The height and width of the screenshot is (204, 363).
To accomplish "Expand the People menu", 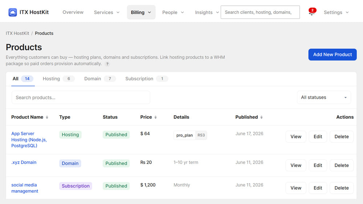I will coord(173,12).
